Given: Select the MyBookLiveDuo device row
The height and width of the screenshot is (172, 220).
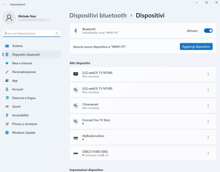Looking at the screenshot, I should coord(143,137).
